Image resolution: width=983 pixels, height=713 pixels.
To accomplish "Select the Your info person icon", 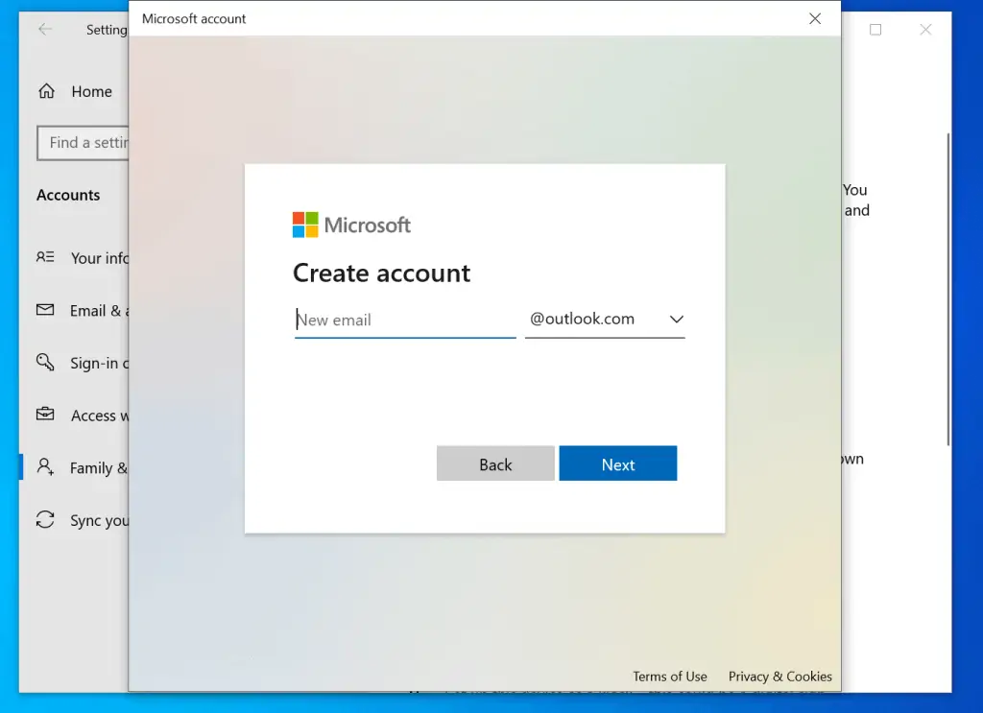I will coord(45,257).
